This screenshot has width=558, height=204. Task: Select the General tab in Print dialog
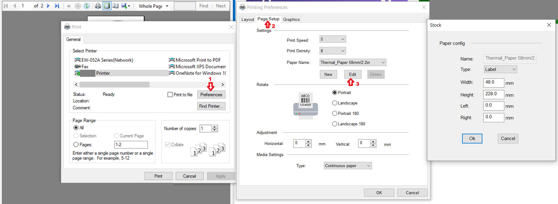(73, 39)
